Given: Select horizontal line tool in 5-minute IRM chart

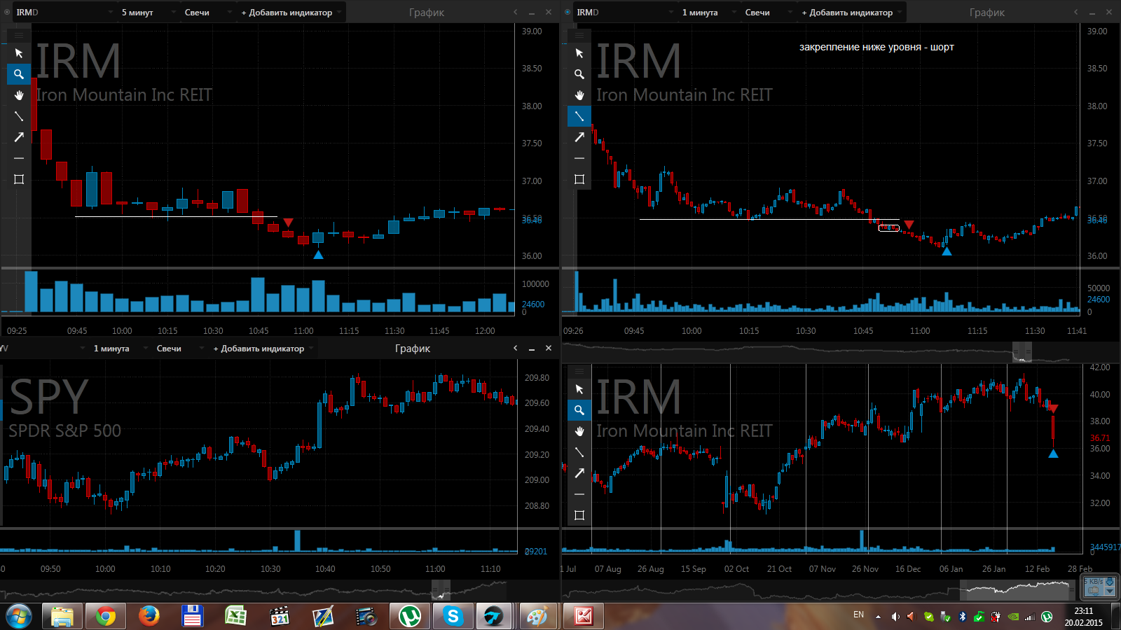Looking at the screenshot, I should 19,158.
